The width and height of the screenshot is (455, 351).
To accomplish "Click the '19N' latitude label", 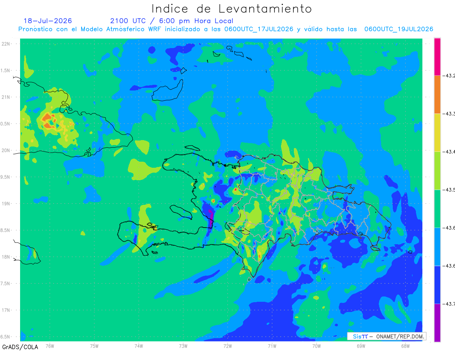I will (x=6, y=204).
